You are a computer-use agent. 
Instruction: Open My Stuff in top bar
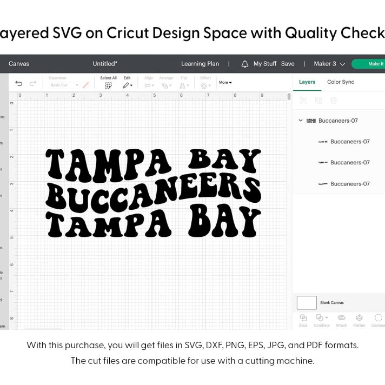[265, 64]
